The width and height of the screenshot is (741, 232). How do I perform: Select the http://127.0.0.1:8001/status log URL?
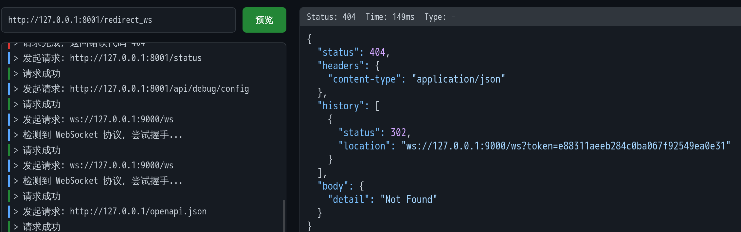coord(136,58)
